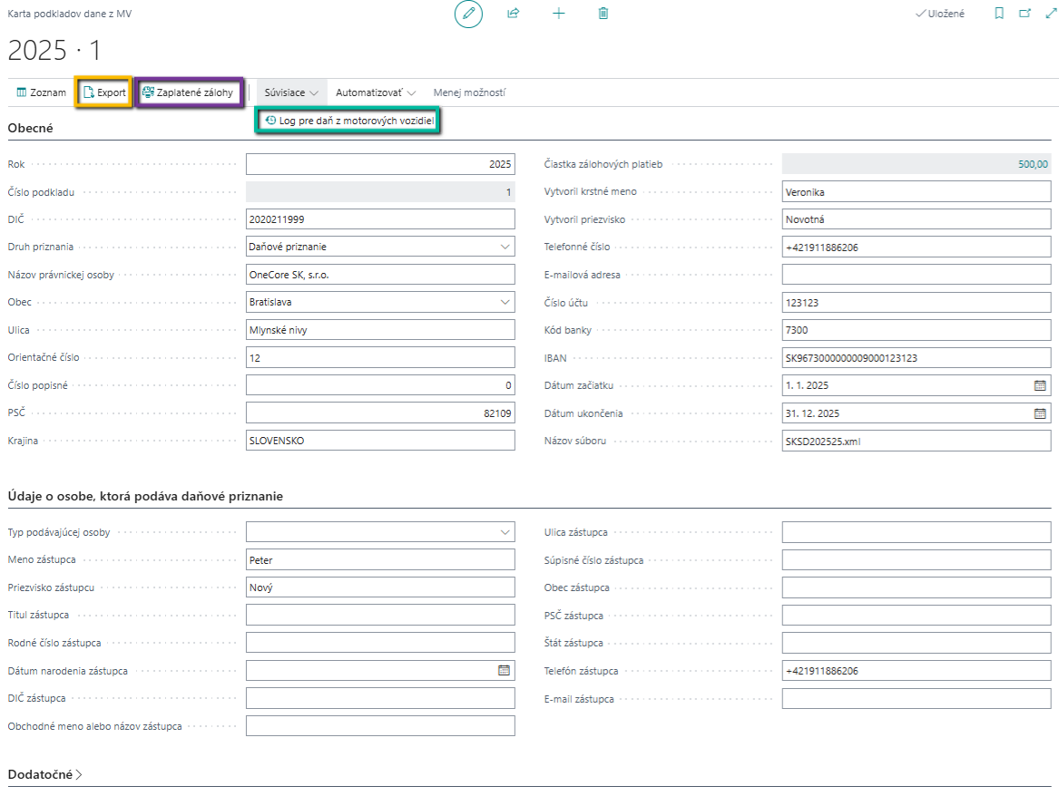The height and width of the screenshot is (796, 1059).
Task: Expand the Druh priznania dropdown
Action: [505, 247]
